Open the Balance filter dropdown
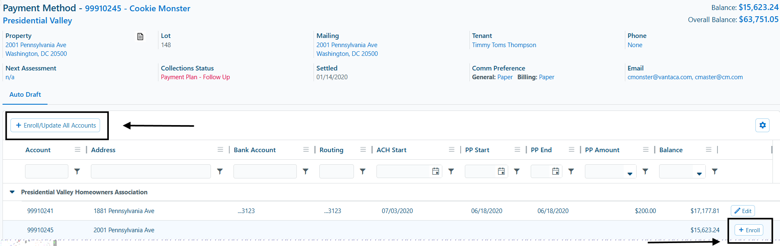The width and height of the screenshot is (780, 246). click(699, 173)
